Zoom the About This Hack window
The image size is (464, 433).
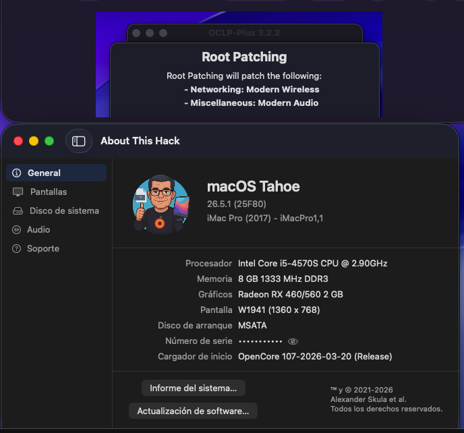click(49, 141)
